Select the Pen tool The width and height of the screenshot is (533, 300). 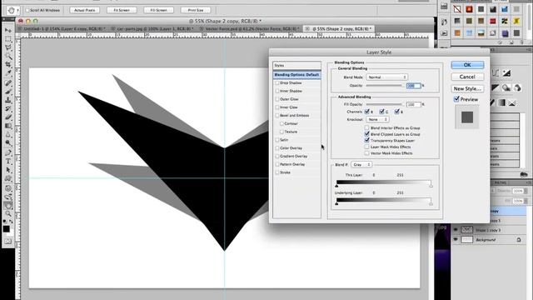8,152
